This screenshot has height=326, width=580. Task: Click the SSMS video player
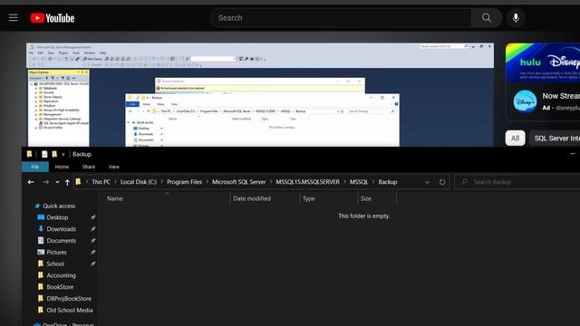[x=260, y=95]
